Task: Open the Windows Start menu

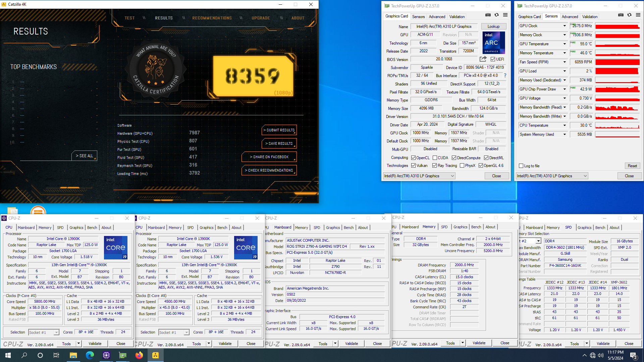Action: click(8, 355)
